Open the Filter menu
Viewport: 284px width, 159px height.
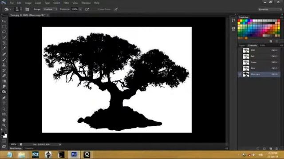(66, 3)
